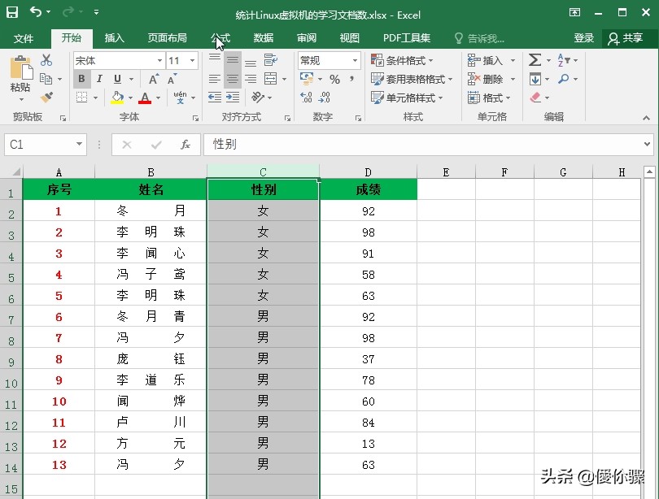Click the Copy icon in clipboard group

coord(46,79)
